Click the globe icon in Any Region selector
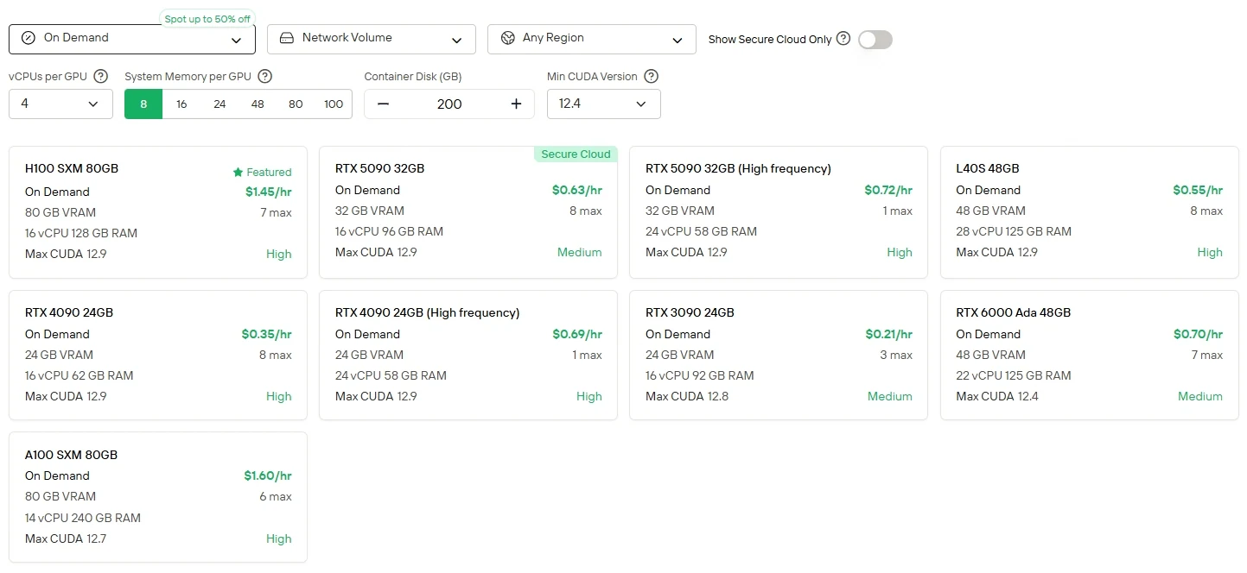Viewport: 1247px width, 573px height. pyautogui.click(x=507, y=38)
